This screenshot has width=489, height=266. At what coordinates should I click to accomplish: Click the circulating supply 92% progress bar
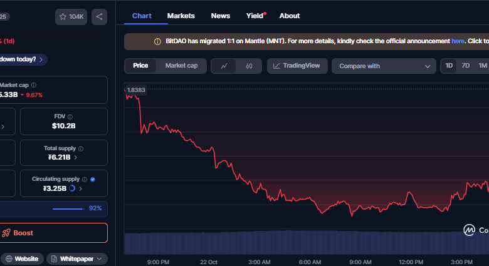[x=68, y=208]
